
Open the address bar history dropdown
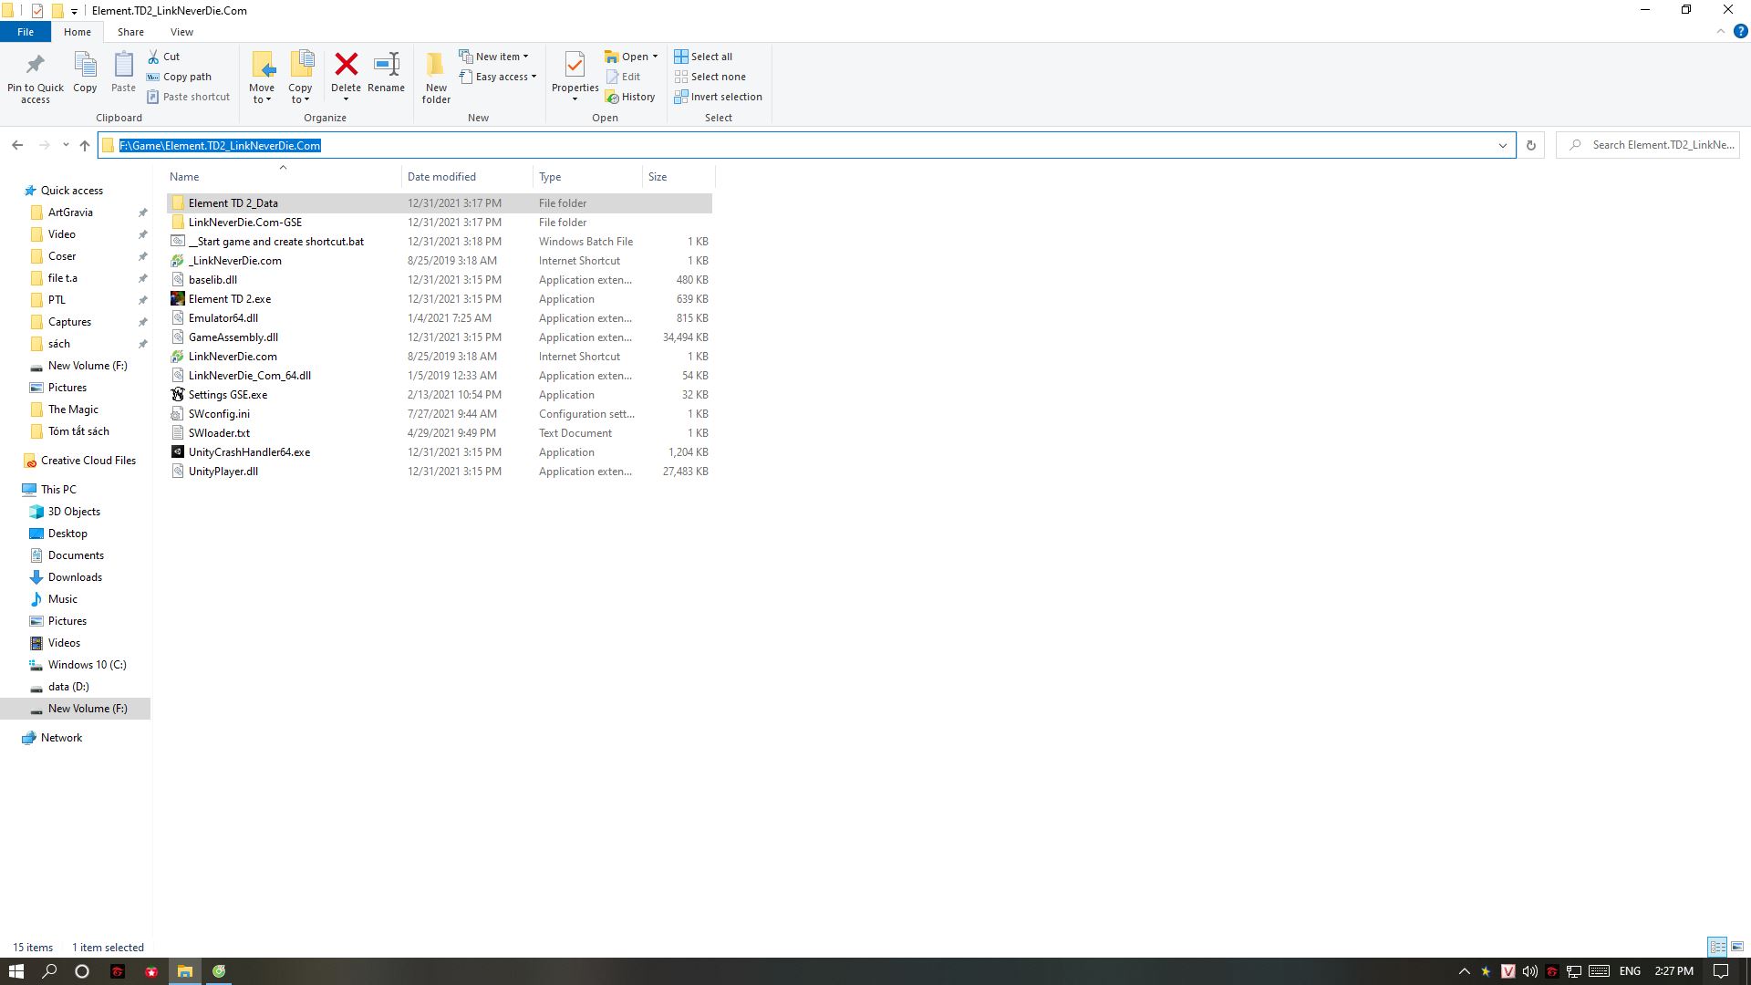1502,145
